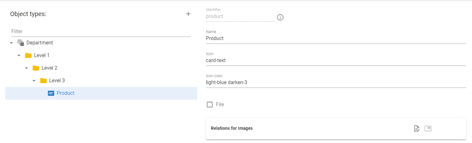Click the blue Product card-text icon

coord(51,93)
